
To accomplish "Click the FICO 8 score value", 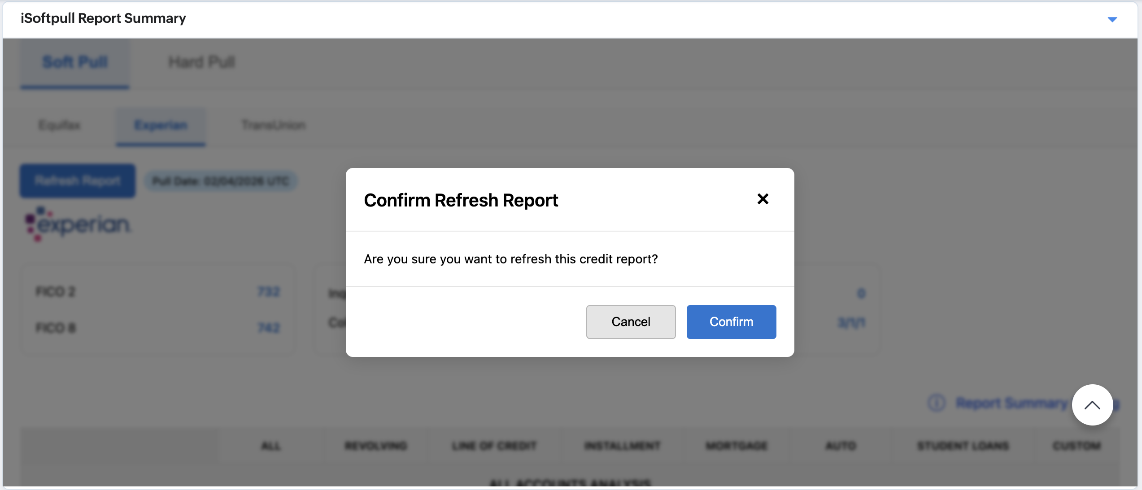I will 269,328.
